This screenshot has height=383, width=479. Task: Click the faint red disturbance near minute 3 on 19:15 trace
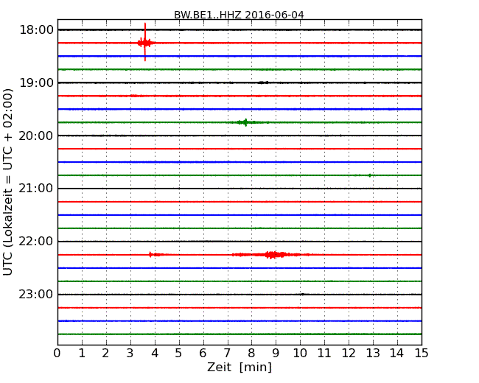pos(136,96)
